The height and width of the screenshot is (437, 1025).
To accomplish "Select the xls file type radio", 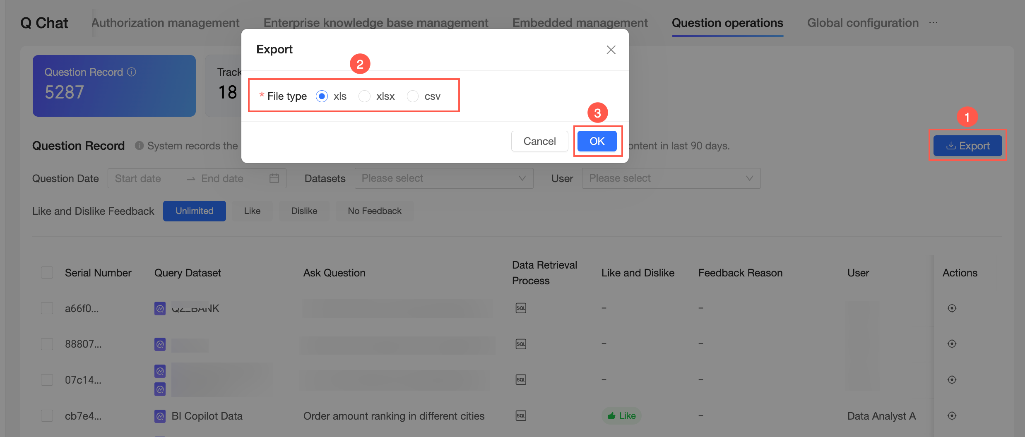I will tap(322, 96).
